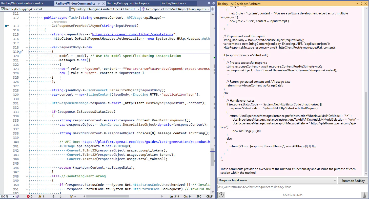This screenshot has height=199, width=369.
Task: Open the platform.openai.com API doc link
Action: coord(146,142)
